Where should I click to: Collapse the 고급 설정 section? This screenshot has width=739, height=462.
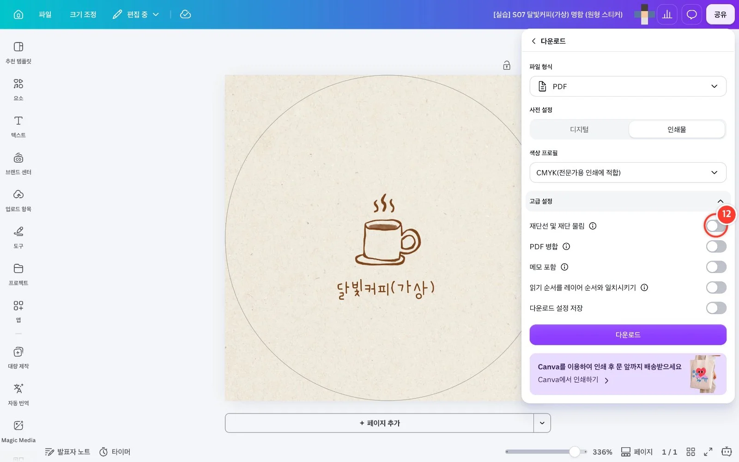pos(628,201)
